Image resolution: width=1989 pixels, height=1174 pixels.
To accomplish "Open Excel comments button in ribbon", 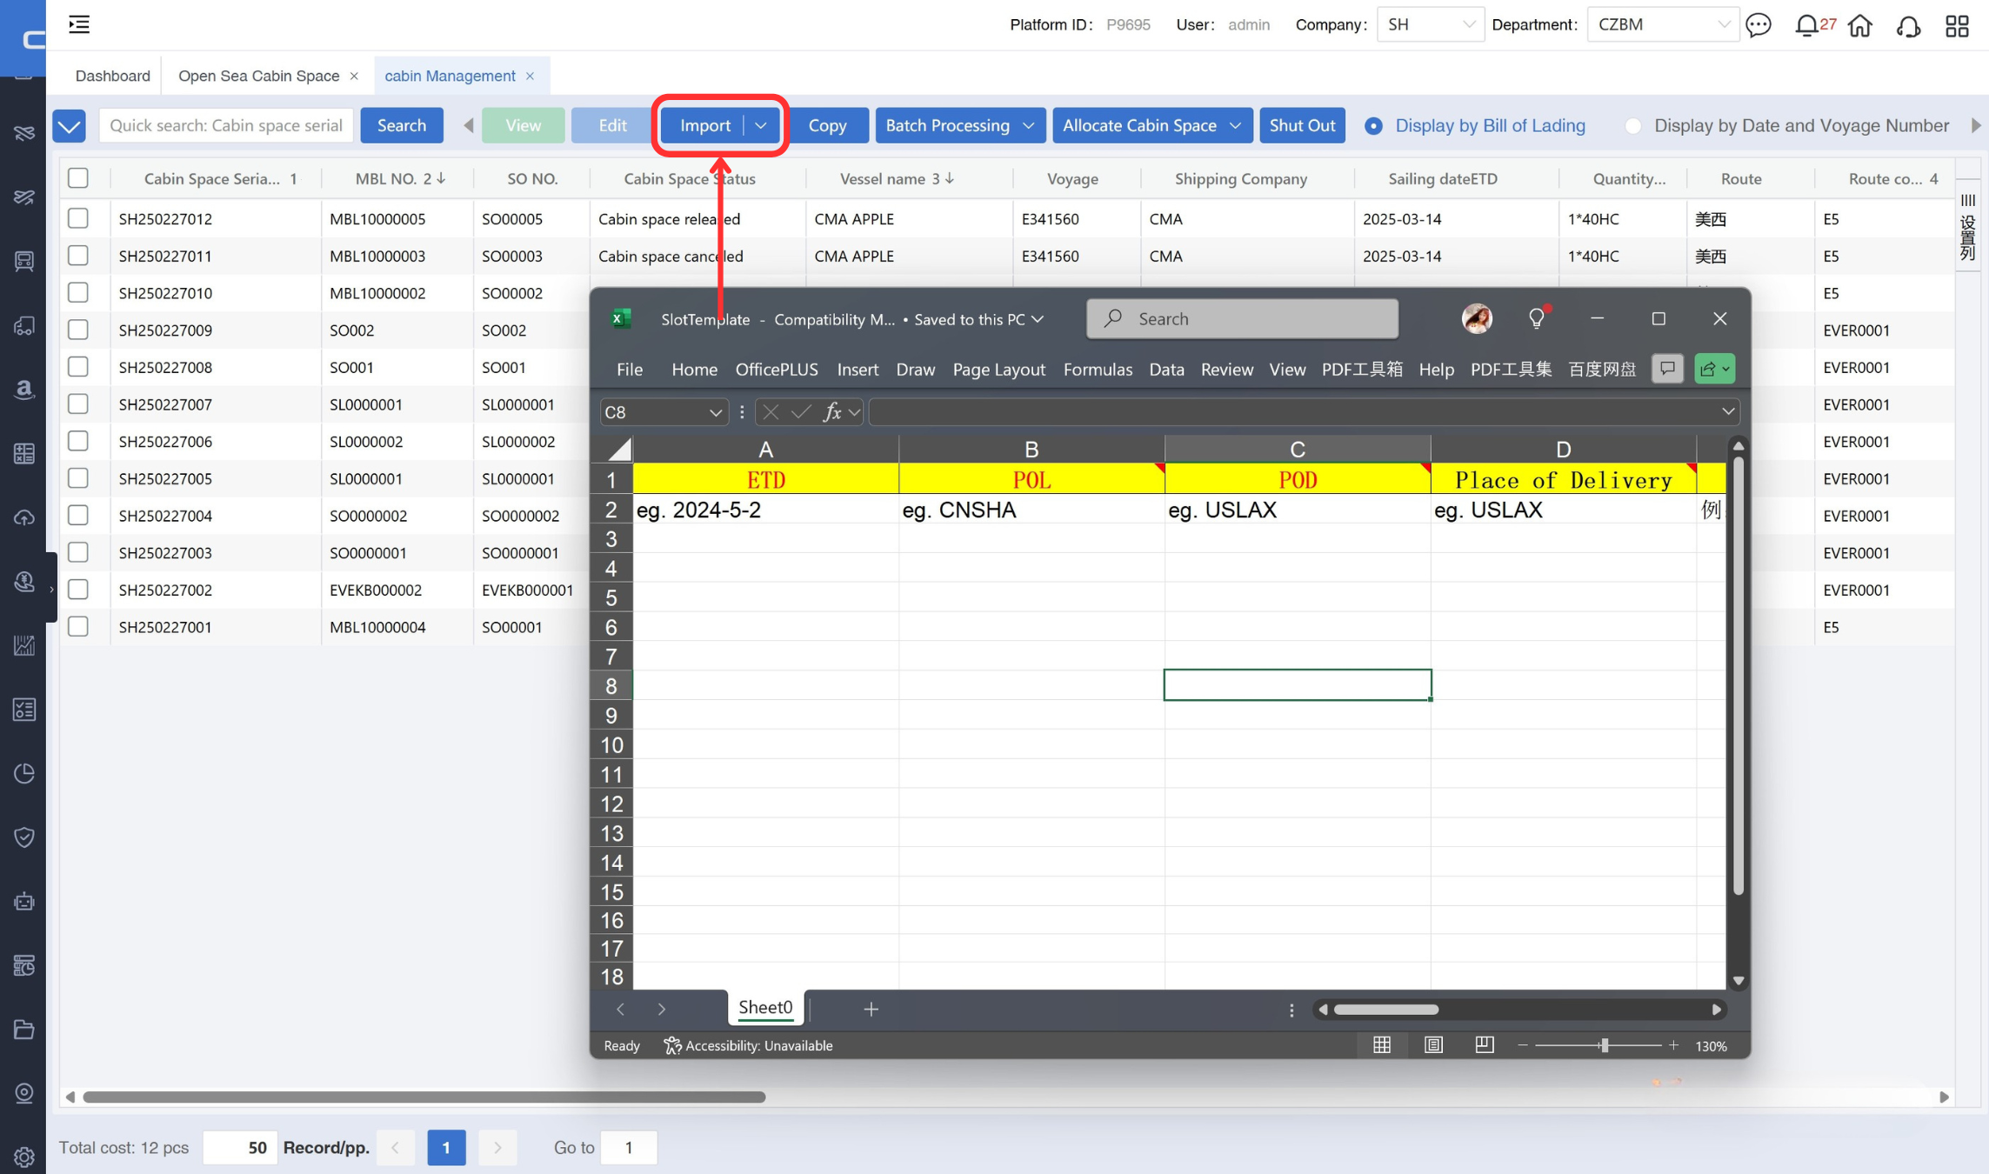I will point(1667,369).
